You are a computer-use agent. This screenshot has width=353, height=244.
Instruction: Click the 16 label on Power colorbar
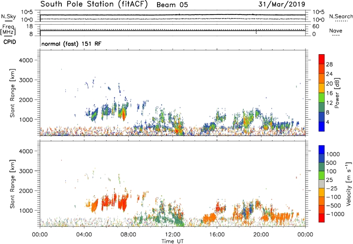point(329,93)
